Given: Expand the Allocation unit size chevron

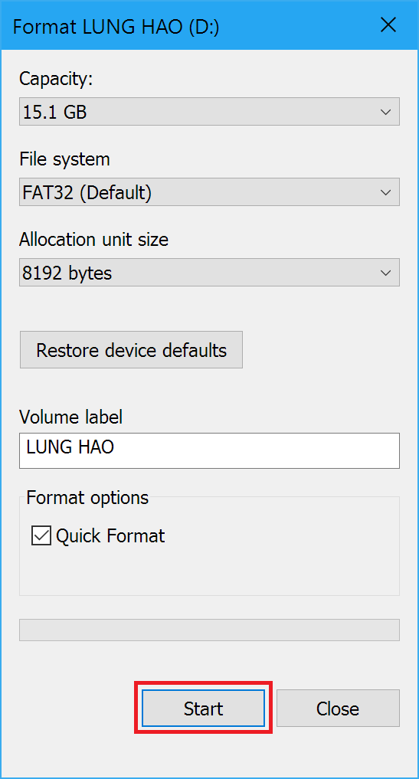Looking at the screenshot, I should click(x=385, y=273).
